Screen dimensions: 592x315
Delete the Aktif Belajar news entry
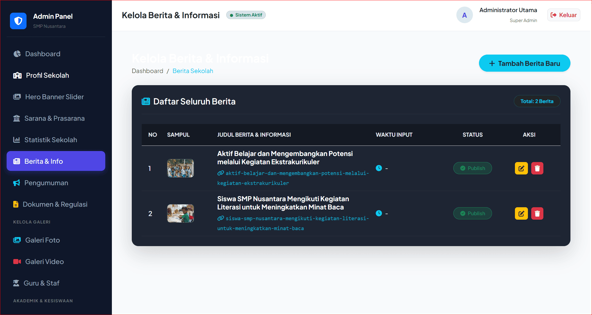pos(537,168)
